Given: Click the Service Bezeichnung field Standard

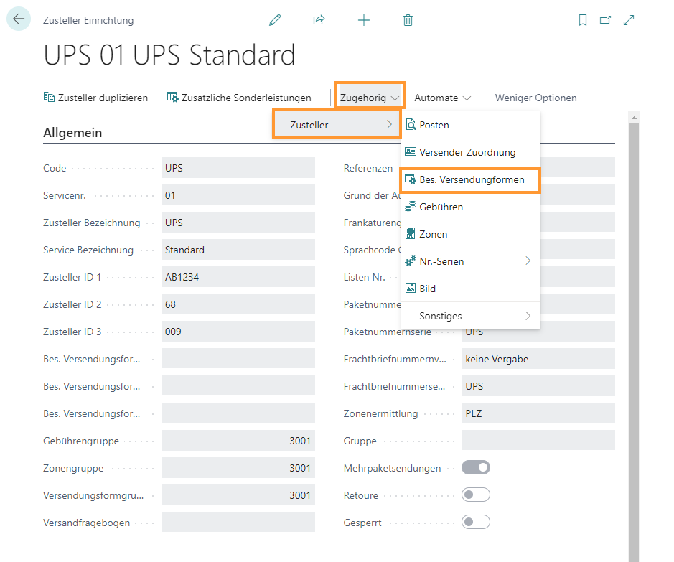Looking at the screenshot, I should pyautogui.click(x=238, y=250).
